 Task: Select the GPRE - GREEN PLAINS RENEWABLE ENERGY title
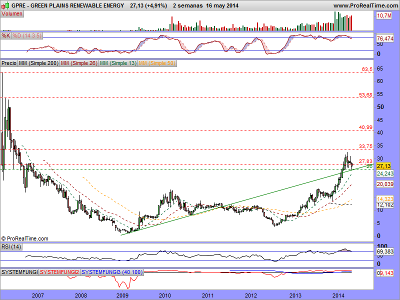[x=68, y=5]
